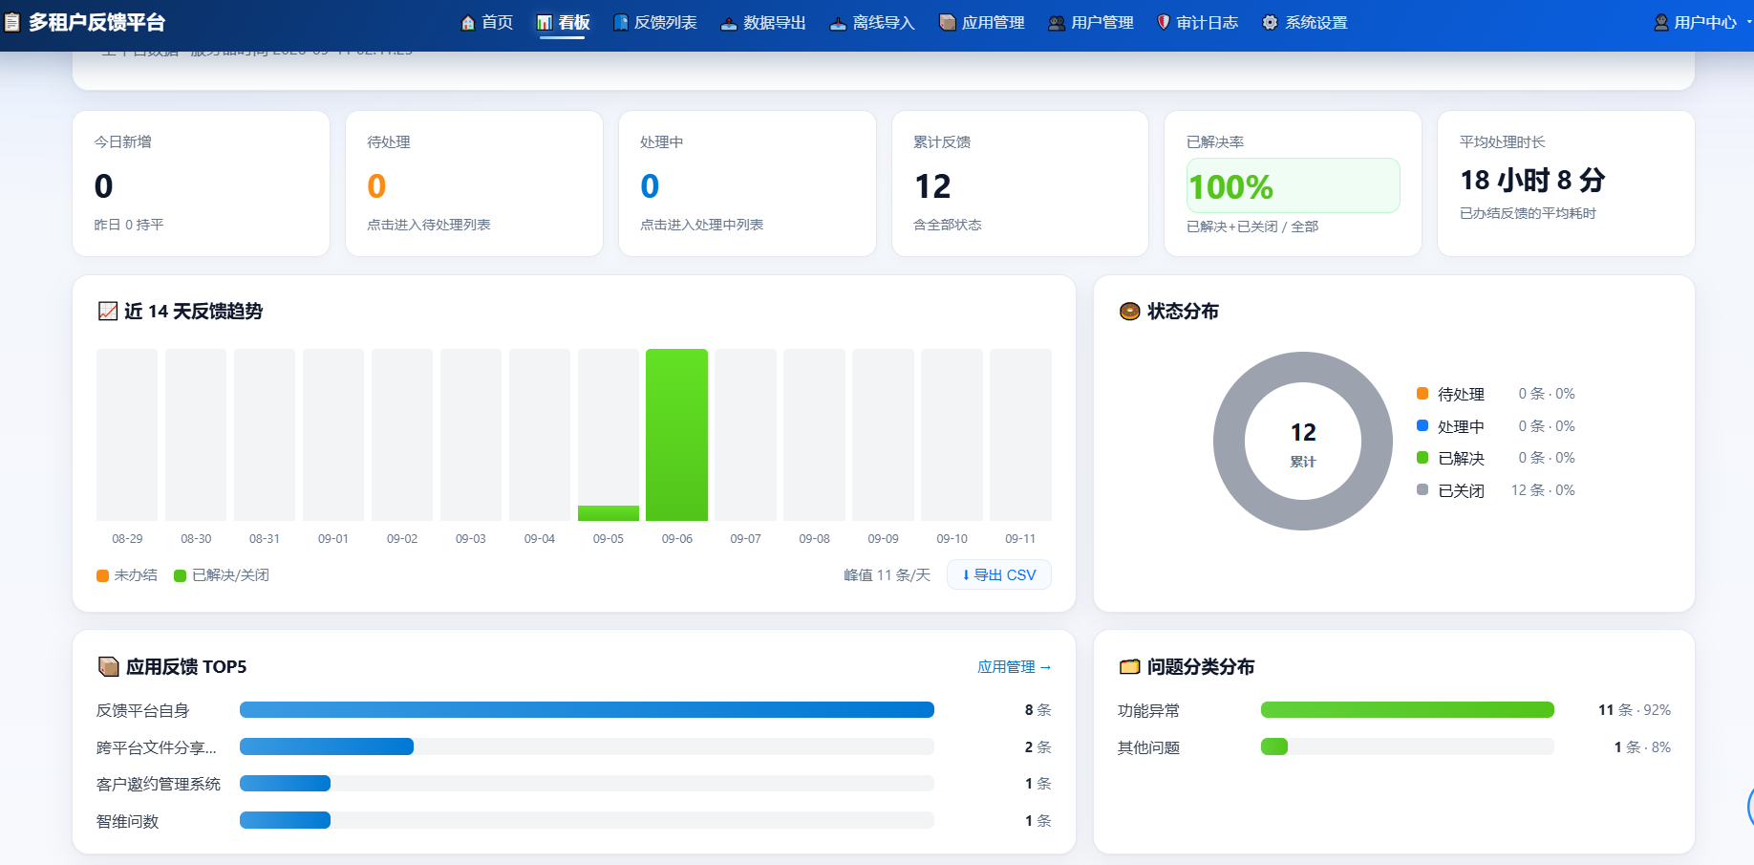
Task: Click the 已解决率 100% card
Action: [1293, 184]
